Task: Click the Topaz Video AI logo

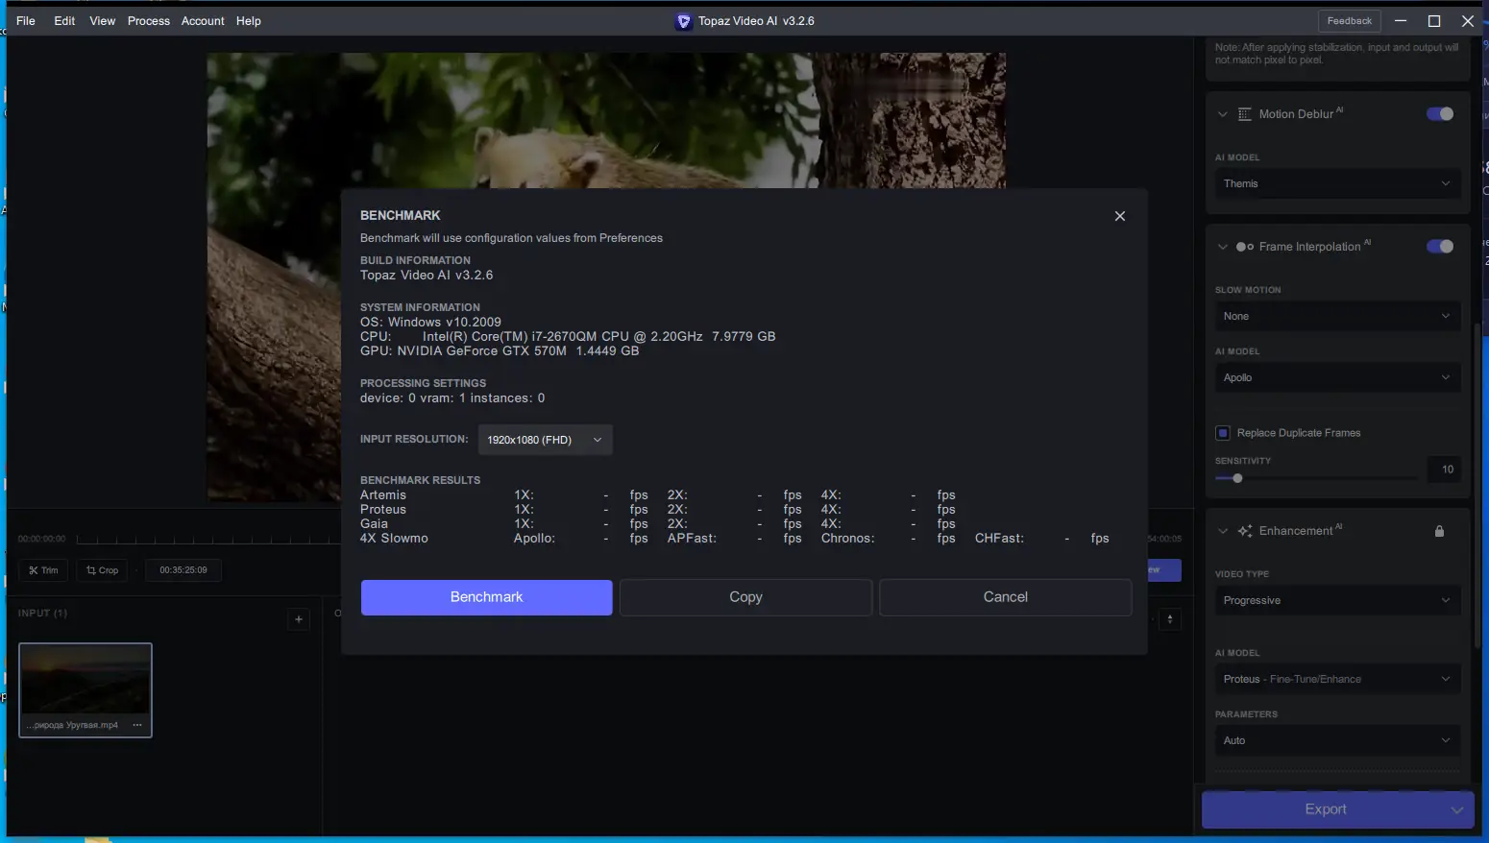Action: pyautogui.click(x=683, y=20)
